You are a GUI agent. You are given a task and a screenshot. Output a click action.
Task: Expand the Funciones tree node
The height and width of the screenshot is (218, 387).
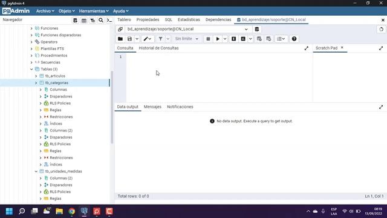[31, 28]
